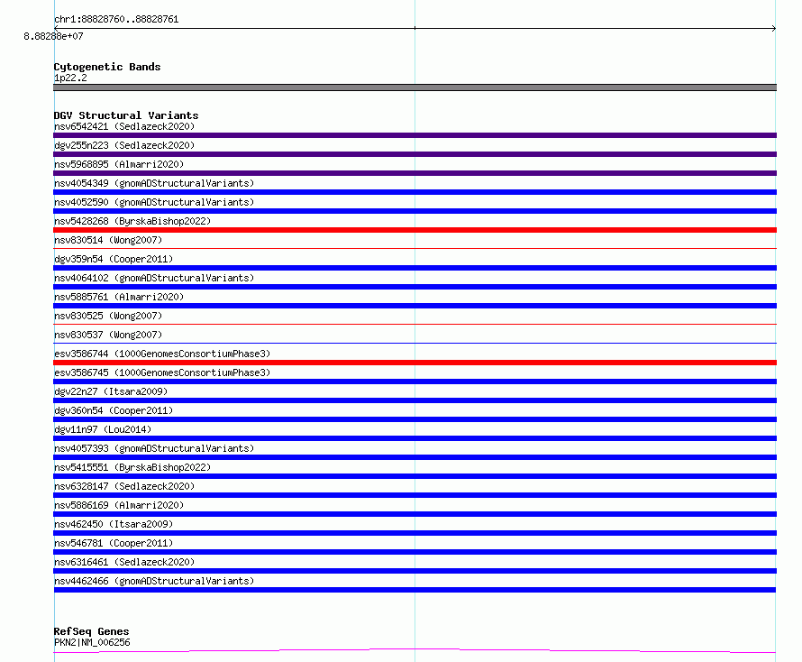Select the RefSeq Genes track heading
The image size is (802, 662).
(x=92, y=631)
